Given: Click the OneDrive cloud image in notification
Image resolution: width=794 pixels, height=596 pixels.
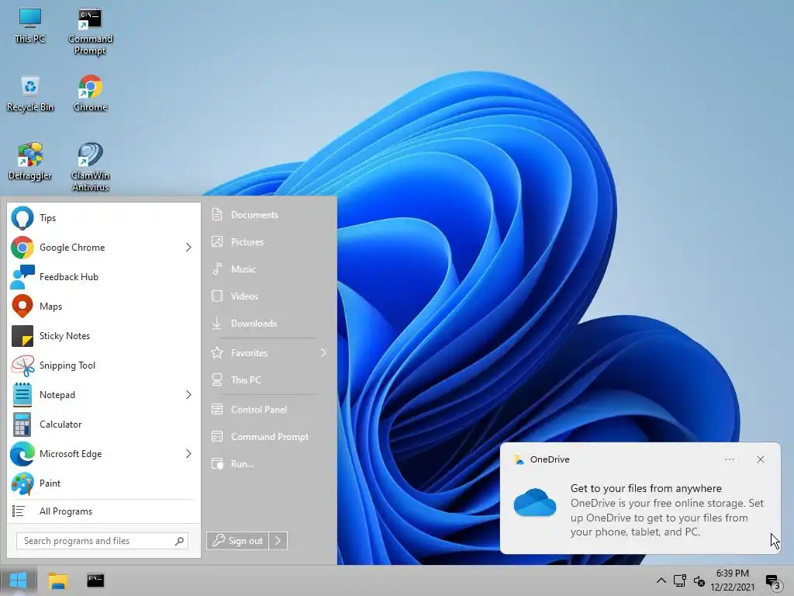Looking at the screenshot, I should pos(535,502).
